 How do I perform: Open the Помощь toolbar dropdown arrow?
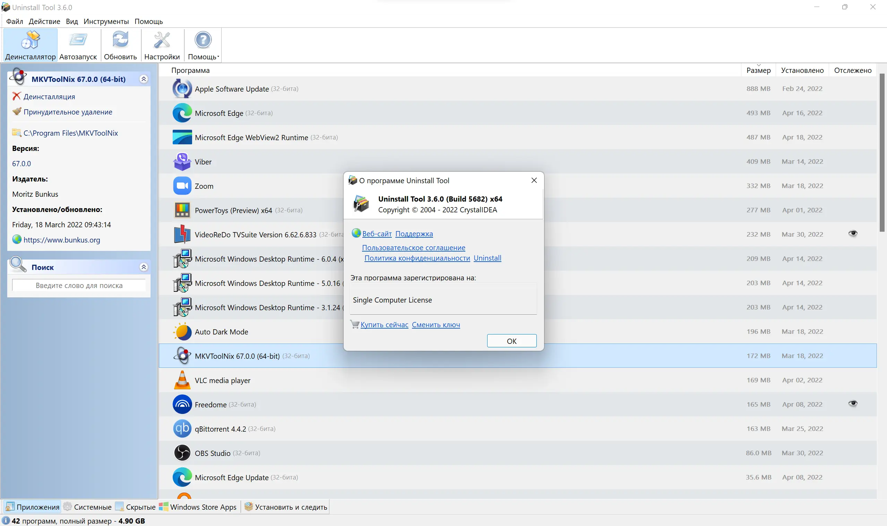click(218, 57)
